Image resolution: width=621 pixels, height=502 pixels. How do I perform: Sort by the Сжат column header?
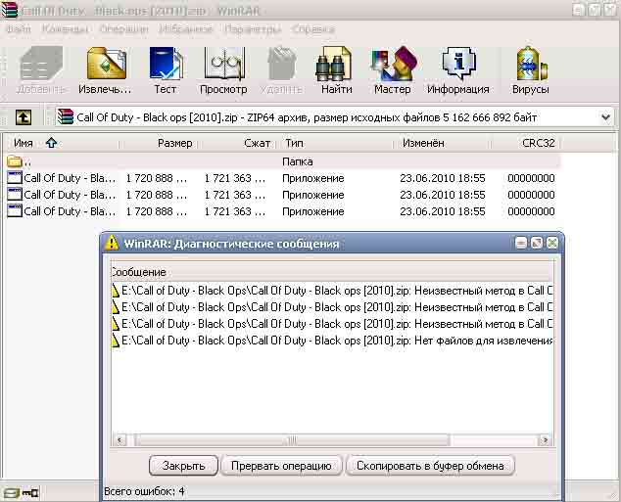240,143
